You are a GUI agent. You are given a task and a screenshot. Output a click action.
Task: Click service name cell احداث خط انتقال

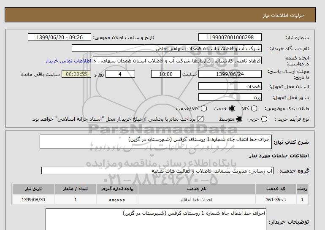click(197, 200)
